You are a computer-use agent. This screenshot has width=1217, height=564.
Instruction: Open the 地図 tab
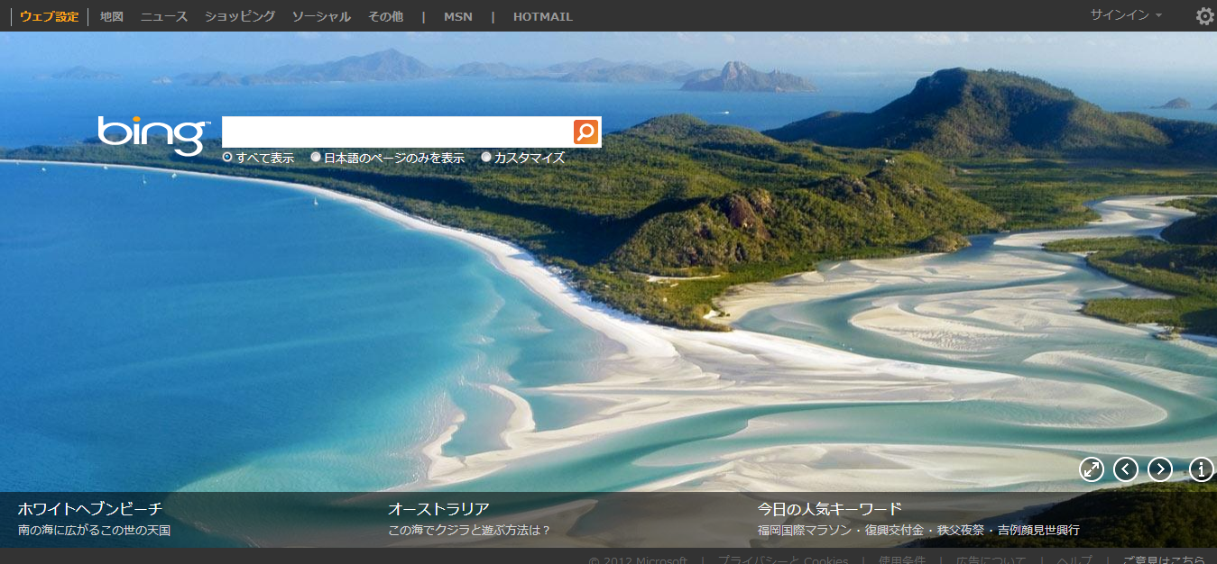pos(112,16)
